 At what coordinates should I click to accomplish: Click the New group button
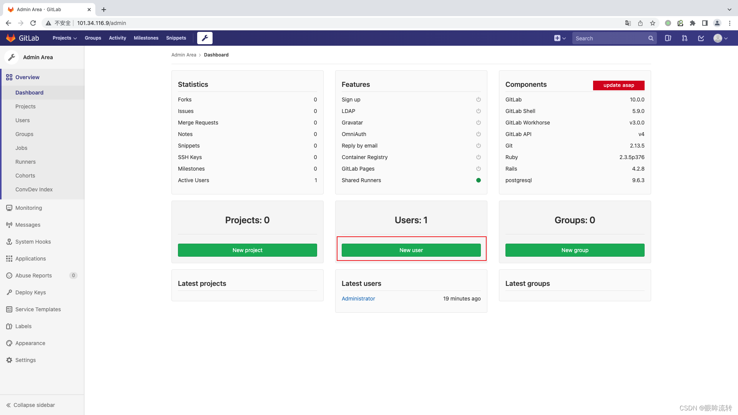coord(575,250)
